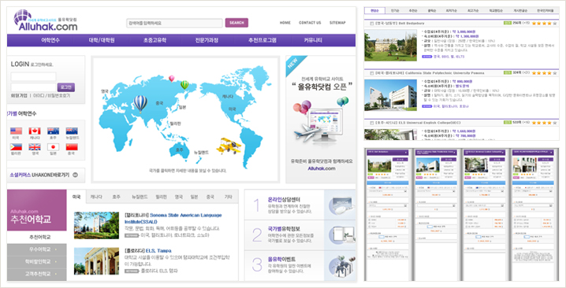This screenshot has width=566, height=288.
Task: Switch to the 뉴질랜드 recommended schools tab
Action: [x=140, y=197]
